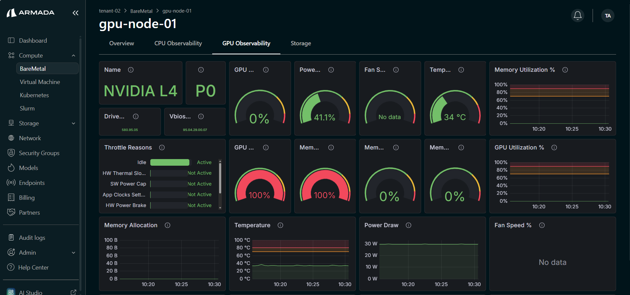The width and height of the screenshot is (630, 295).
Task: Select the GPU Observability tab
Action: pyautogui.click(x=246, y=43)
